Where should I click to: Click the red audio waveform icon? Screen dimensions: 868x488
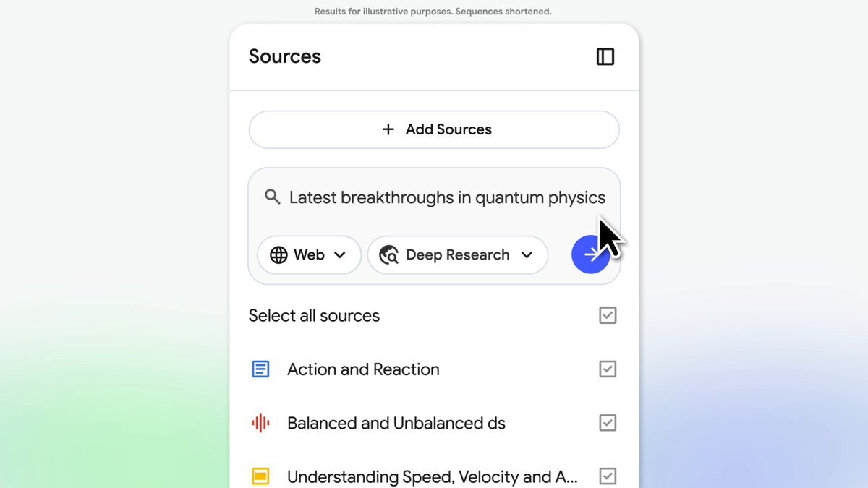[260, 423]
